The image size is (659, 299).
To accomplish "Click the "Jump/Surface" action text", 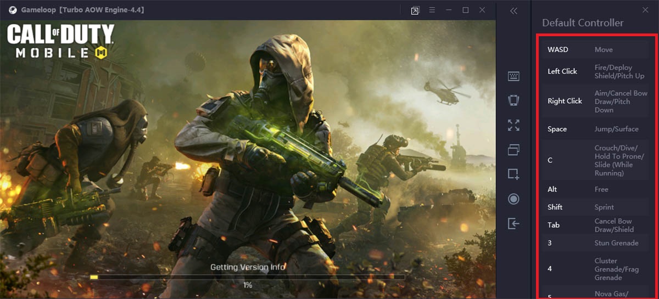I will [617, 129].
